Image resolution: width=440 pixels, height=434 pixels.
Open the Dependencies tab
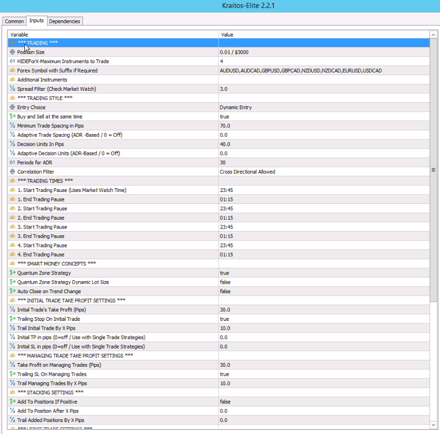pos(65,21)
